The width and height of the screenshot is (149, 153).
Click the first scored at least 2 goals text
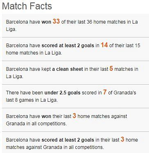coord(68,46)
